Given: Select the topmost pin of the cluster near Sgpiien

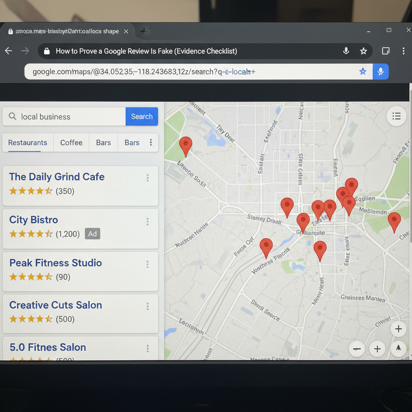Looking at the screenshot, I should click(x=351, y=185).
